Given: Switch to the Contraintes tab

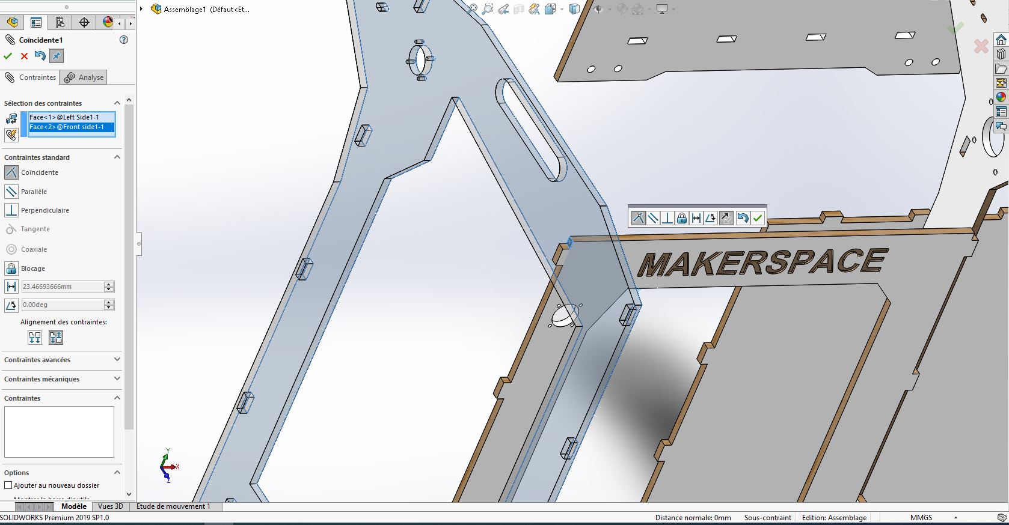Looking at the screenshot, I should [x=31, y=77].
